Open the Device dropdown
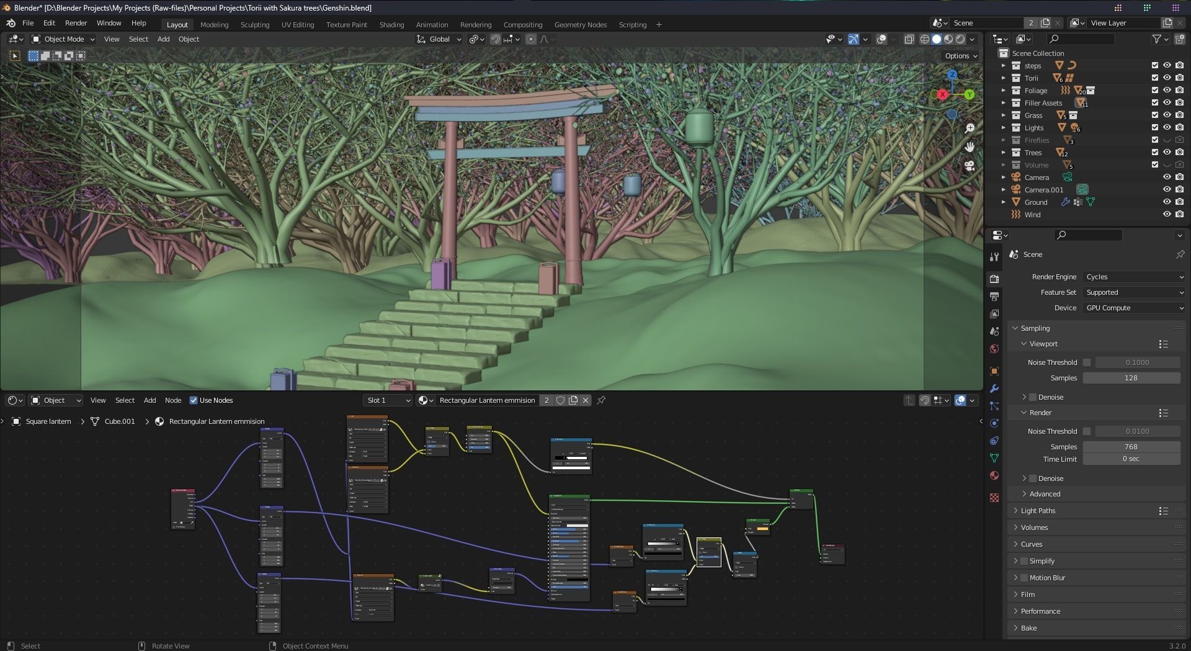This screenshot has height=651, width=1191. [x=1134, y=308]
